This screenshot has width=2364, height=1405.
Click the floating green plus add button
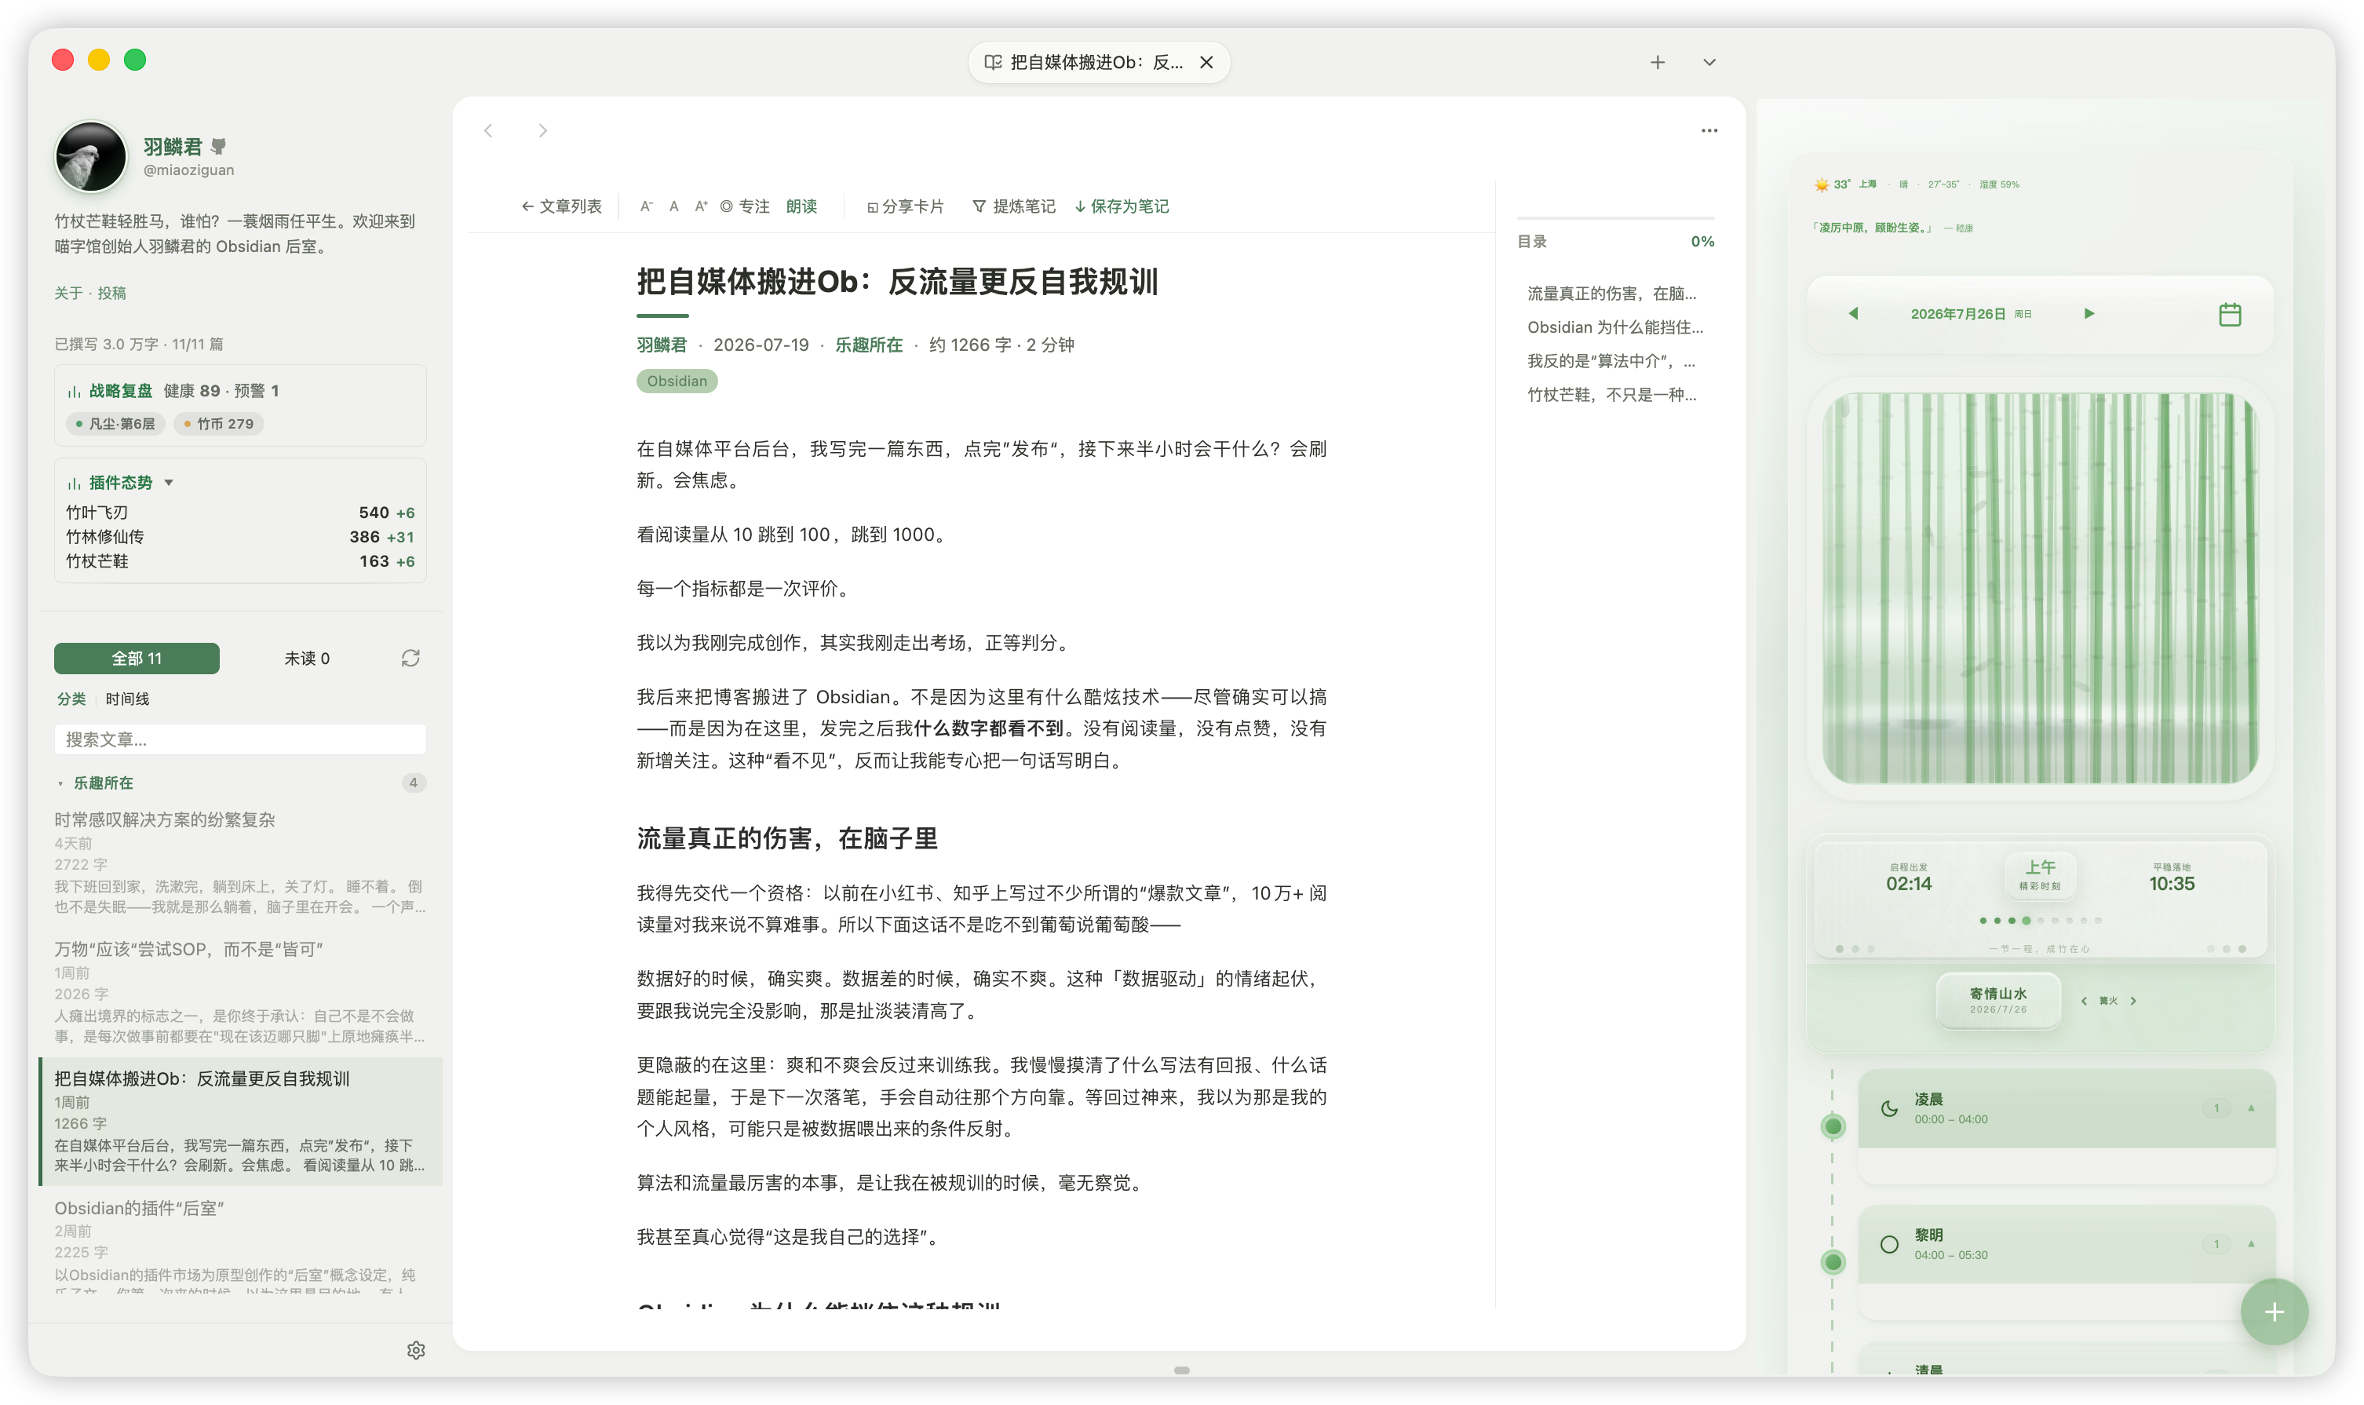2274,1312
